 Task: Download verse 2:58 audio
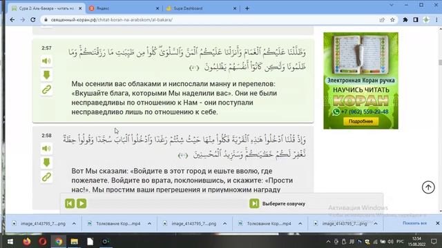click(46, 163)
